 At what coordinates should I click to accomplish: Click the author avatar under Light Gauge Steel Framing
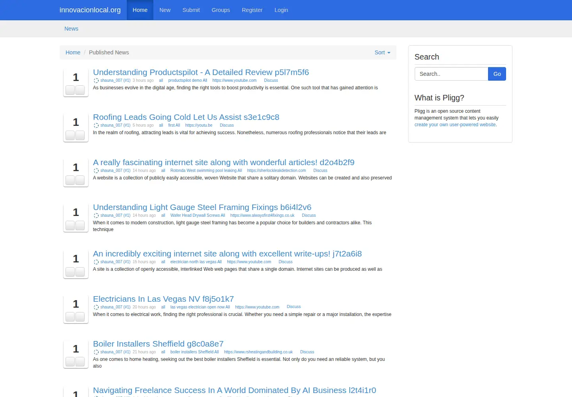coord(96,216)
